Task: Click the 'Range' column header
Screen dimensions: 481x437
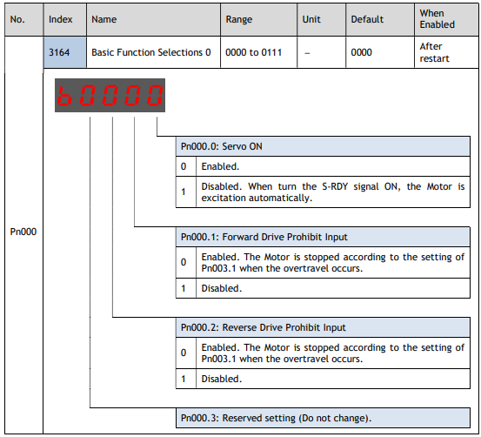Action: pyautogui.click(x=258, y=19)
